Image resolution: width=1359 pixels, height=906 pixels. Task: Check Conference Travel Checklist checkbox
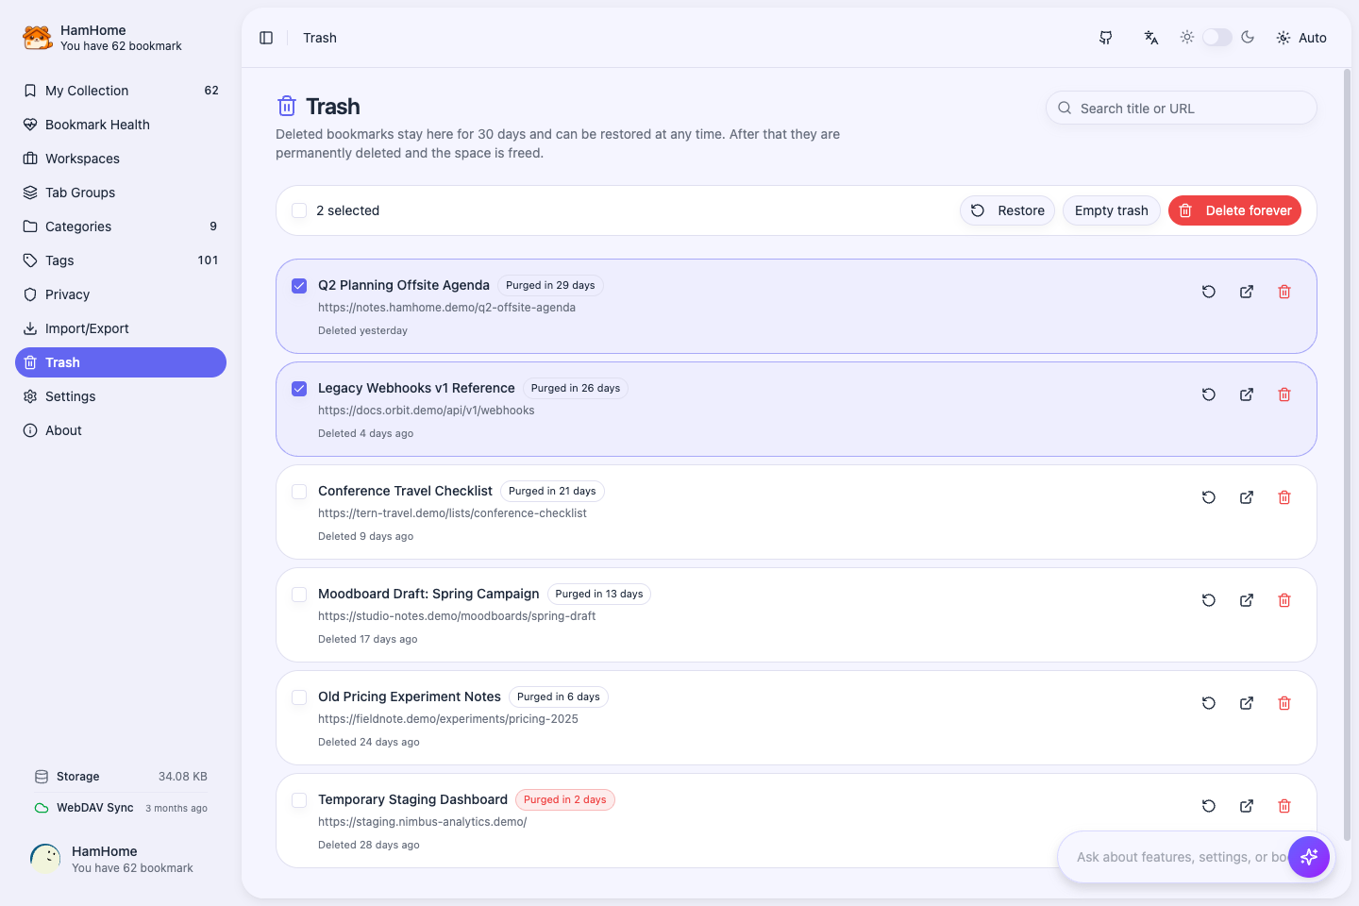click(x=299, y=492)
